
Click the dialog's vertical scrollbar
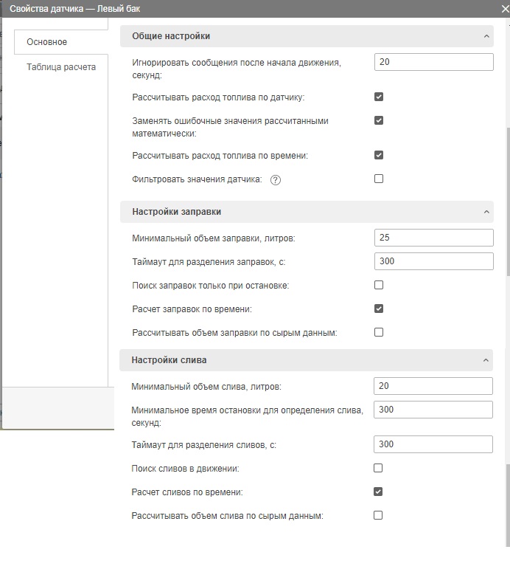(x=507, y=199)
